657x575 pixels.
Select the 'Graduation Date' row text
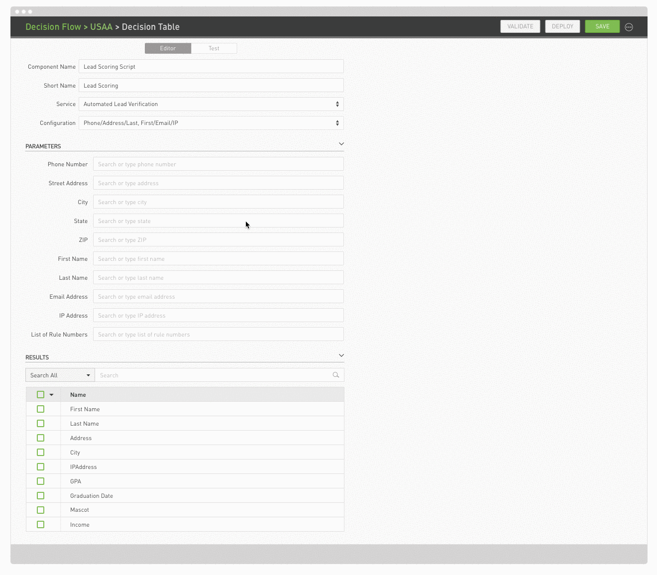[x=92, y=496]
